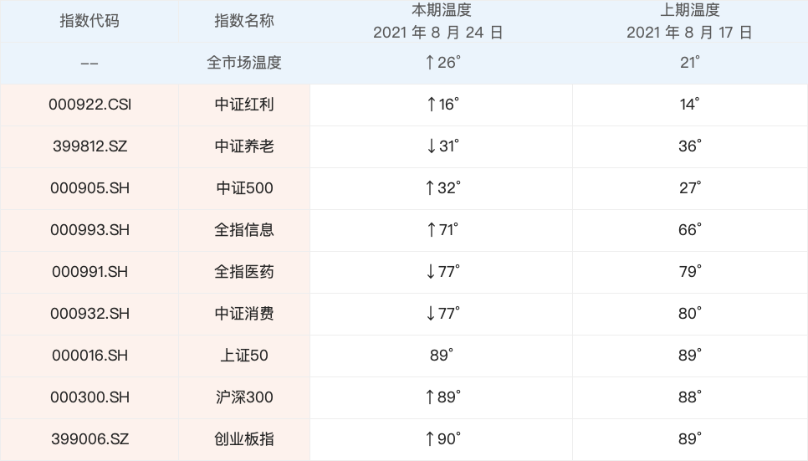The width and height of the screenshot is (808, 461).
Task: Open index code 399812.SZ
Action: coord(89,146)
